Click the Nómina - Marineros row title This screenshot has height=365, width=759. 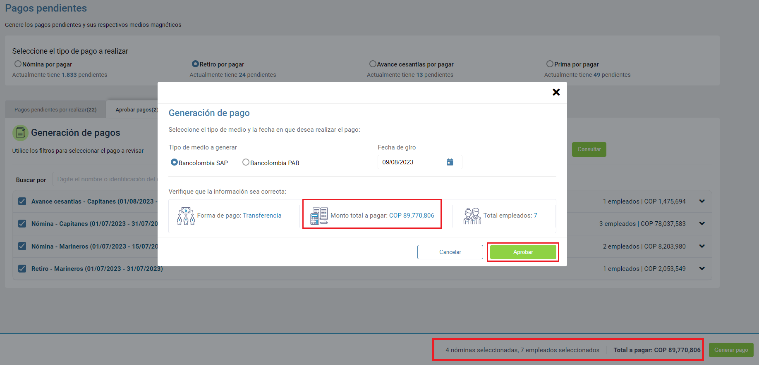(95, 246)
